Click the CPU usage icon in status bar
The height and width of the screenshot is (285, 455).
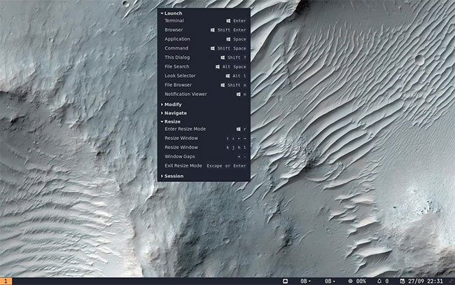tap(350, 281)
